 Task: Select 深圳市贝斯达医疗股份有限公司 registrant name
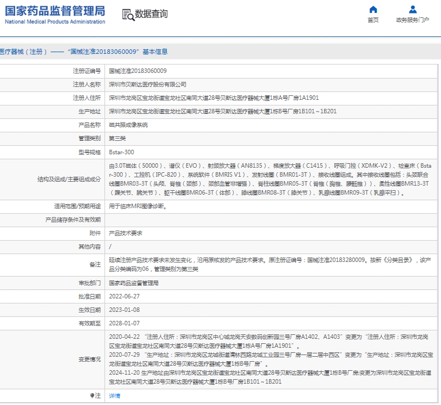[x=148, y=85]
